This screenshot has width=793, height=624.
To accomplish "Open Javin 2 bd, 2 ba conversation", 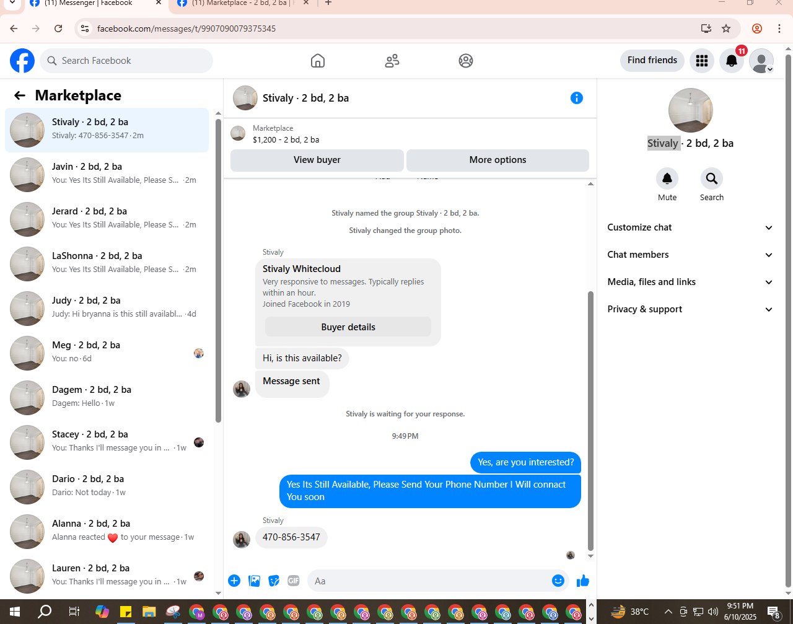I will (107, 175).
